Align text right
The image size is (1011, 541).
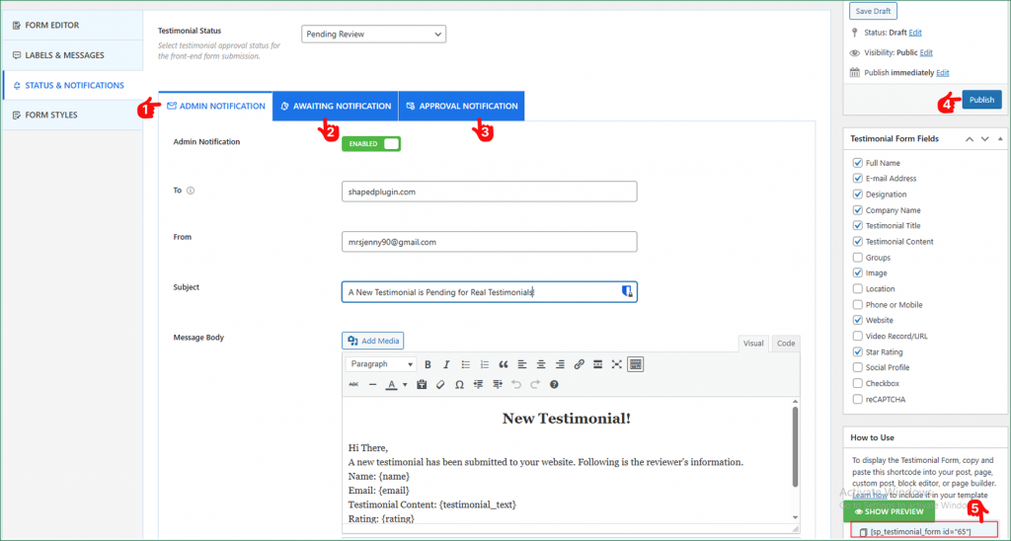coord(561,364)
